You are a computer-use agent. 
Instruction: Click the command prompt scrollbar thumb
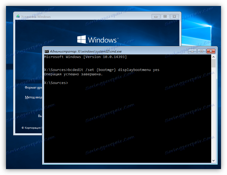213,63
